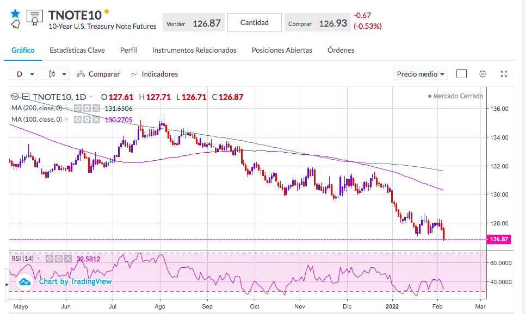Click the 2022 label on time axis
Image resolution: width=525 pixels, height=314 pixels.
[x=392, y=306]
